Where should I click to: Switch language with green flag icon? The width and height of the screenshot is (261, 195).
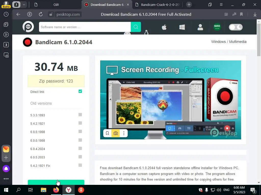[x=217, y=27]
